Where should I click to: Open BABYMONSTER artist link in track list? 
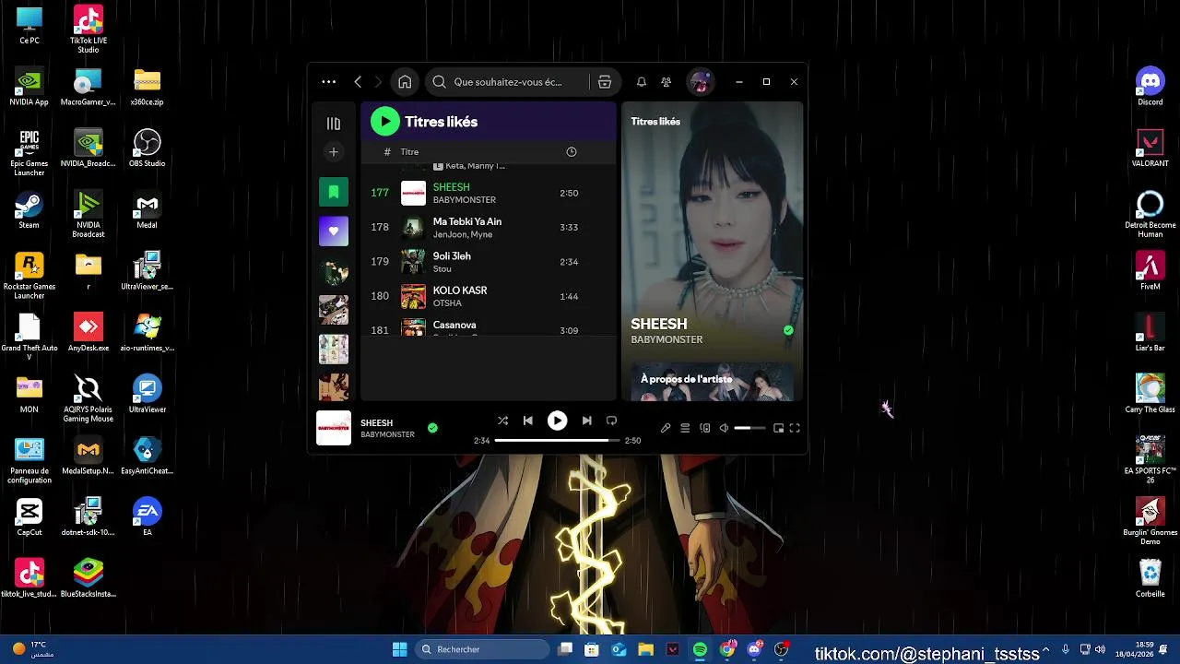(465, 200)
